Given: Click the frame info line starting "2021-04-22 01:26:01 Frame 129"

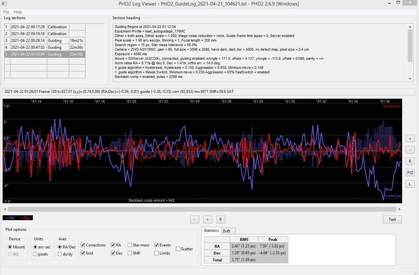Looking at the screenshot, I should [209, 92].
